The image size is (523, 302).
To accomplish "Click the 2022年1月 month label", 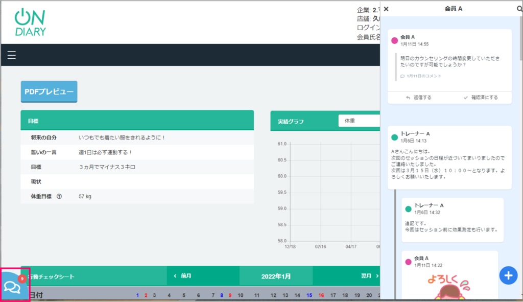I will click(x=276, y=276).
